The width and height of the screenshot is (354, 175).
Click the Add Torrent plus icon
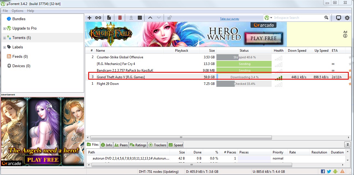[89, 17]
